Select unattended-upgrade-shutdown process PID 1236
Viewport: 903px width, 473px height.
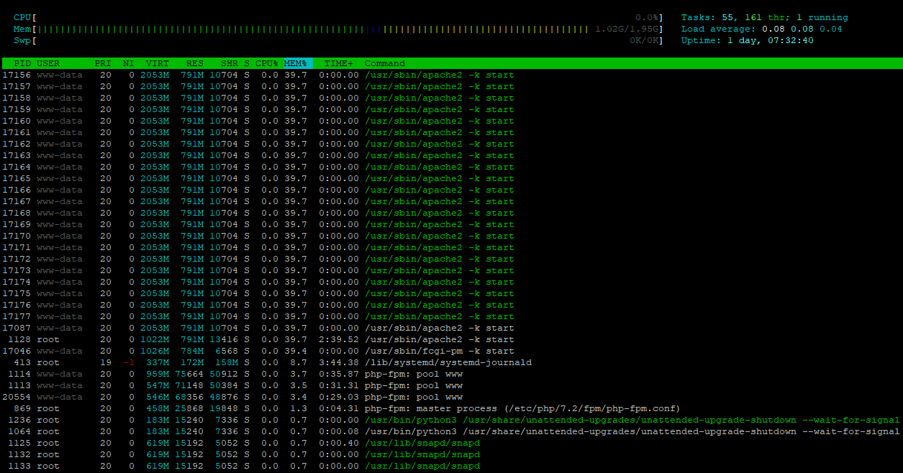click(x=451, y=420)
